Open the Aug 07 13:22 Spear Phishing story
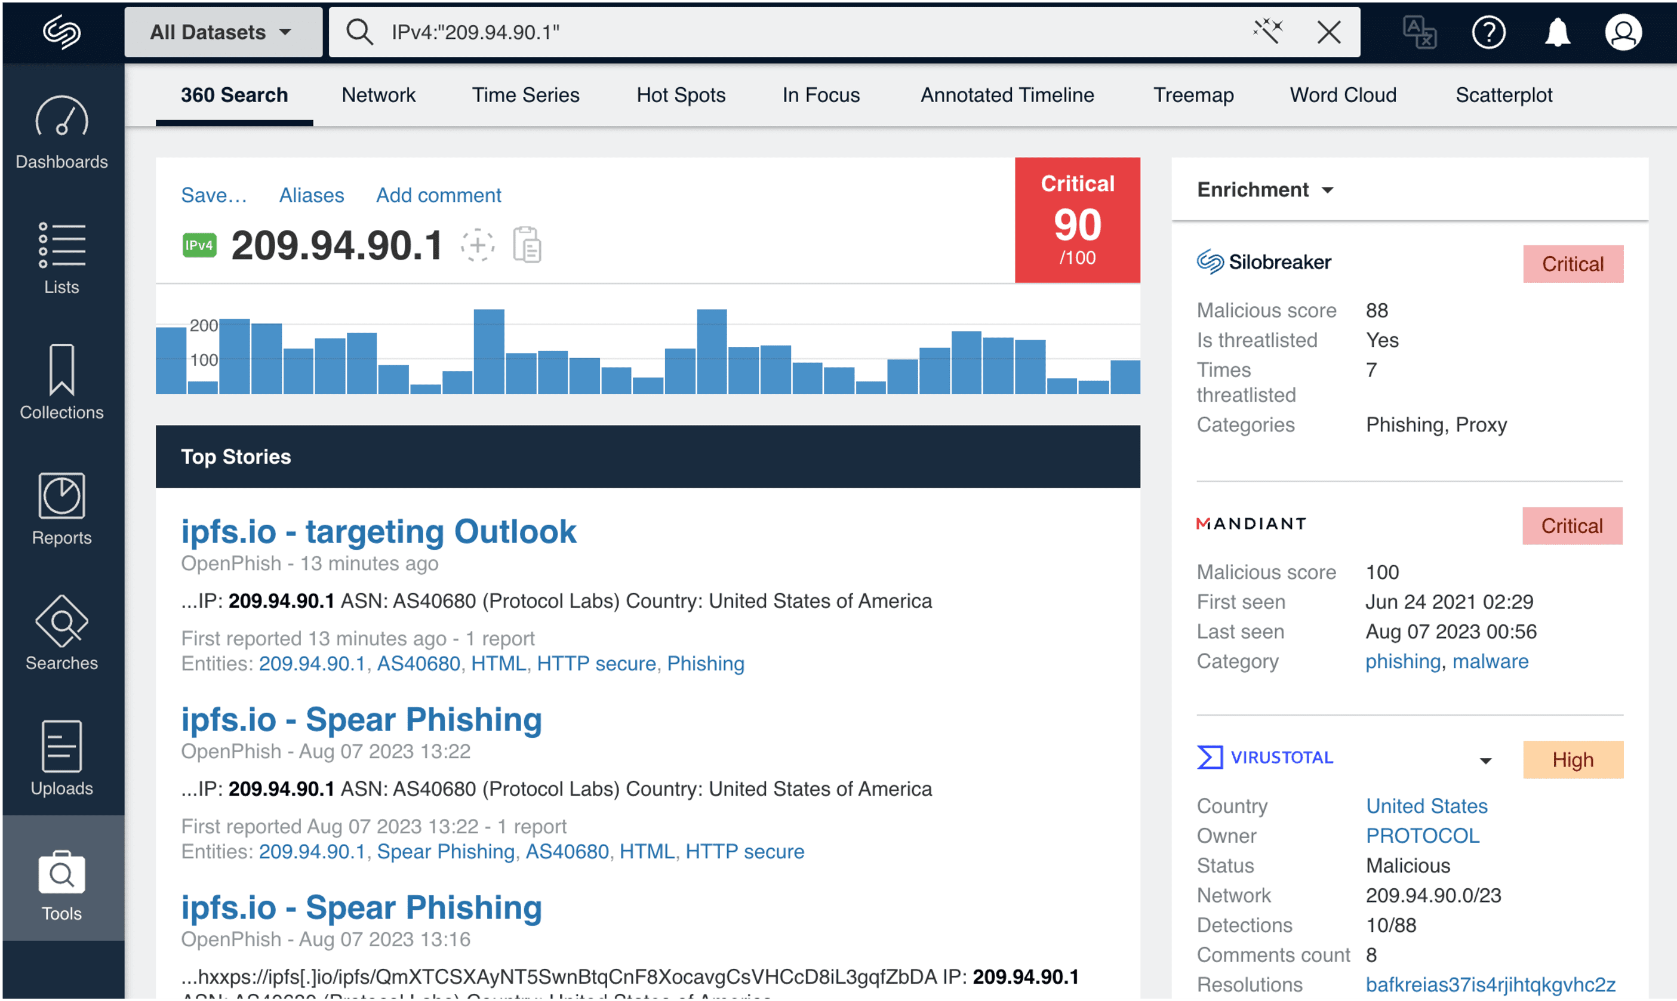Image resolution: width=1677 pixels, height=1001 pixels. pyautogui.click(x=362, y=719)
